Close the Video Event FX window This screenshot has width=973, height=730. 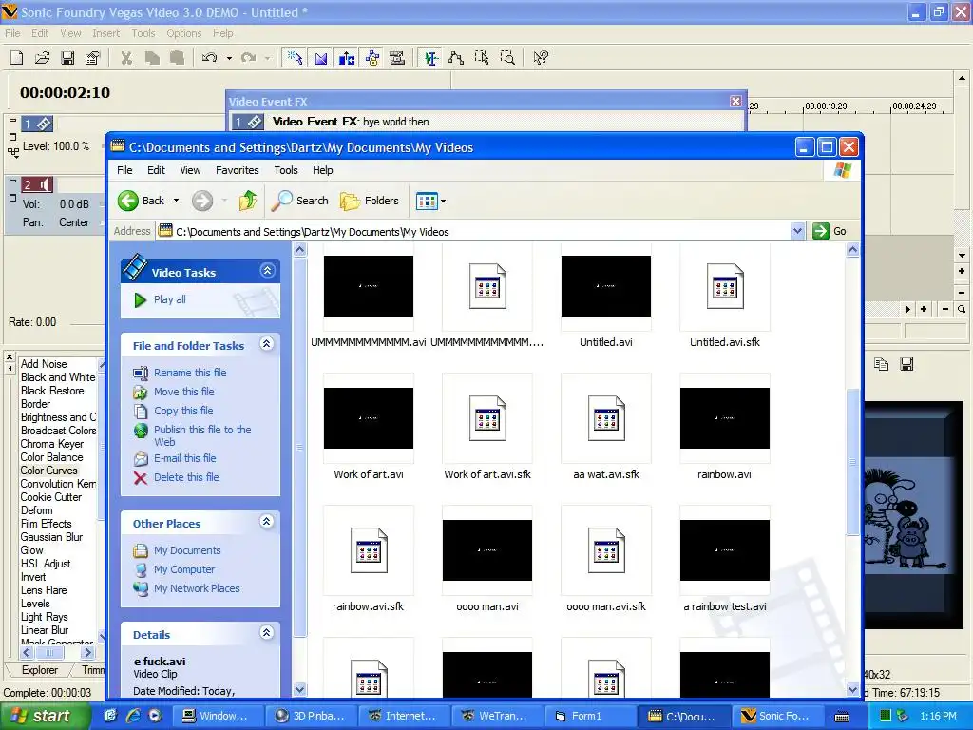coord(735,101)
